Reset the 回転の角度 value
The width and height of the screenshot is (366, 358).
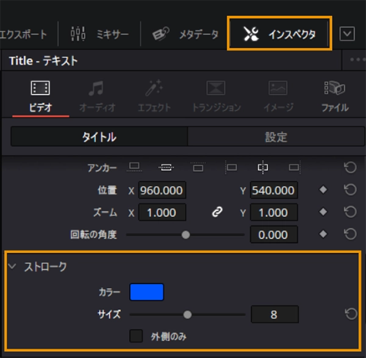click(x=350, y=234)
